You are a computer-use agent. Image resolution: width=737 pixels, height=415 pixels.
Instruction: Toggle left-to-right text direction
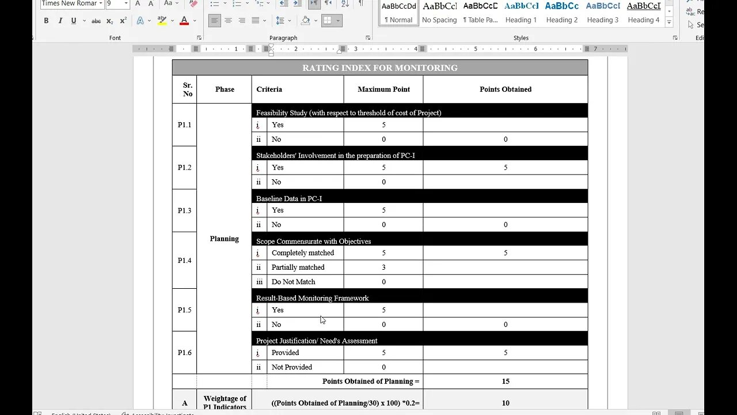click(314, 3)
